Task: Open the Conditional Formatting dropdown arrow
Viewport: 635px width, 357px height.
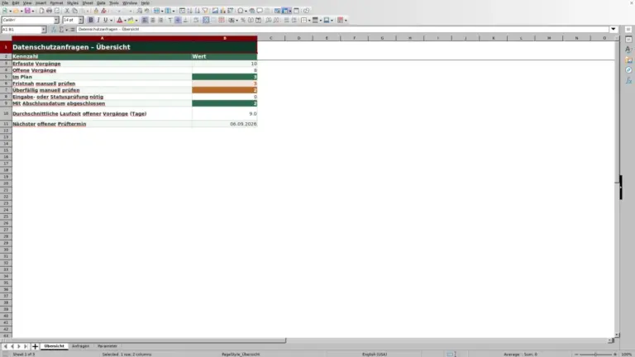Action: [x=346, y=20]
